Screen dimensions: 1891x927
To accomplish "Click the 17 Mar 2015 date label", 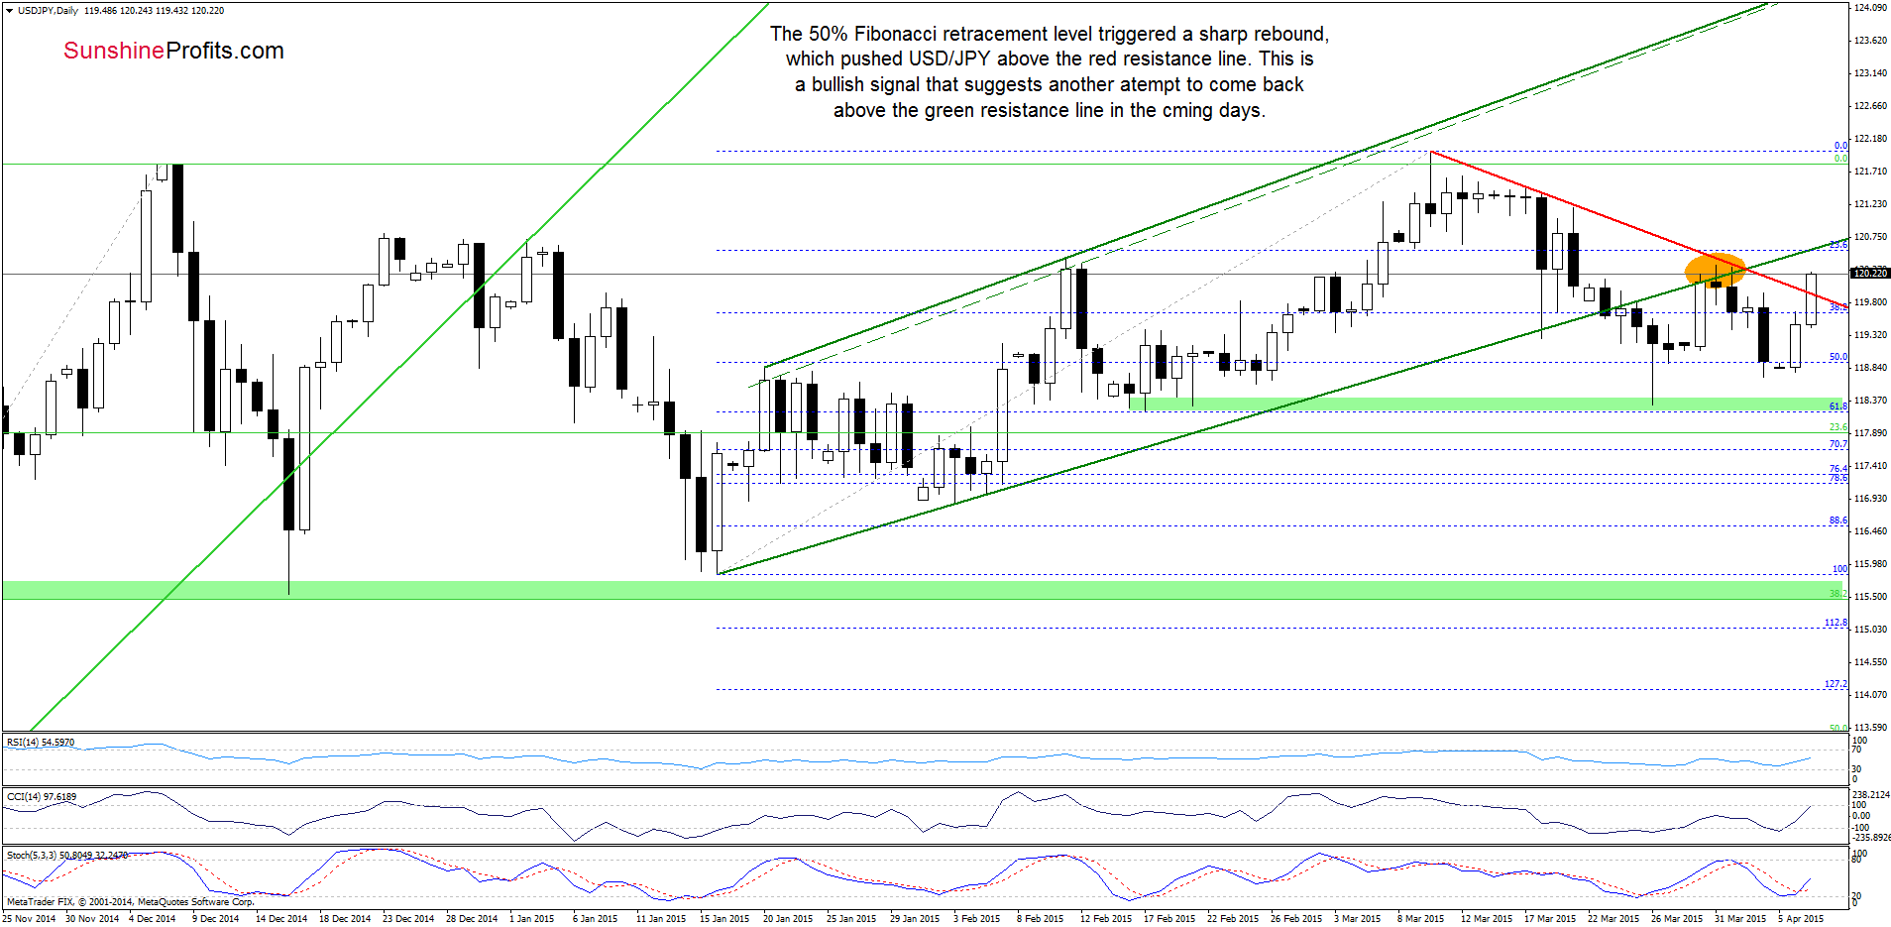I will pyautogui.click(x=1549, y=919).
